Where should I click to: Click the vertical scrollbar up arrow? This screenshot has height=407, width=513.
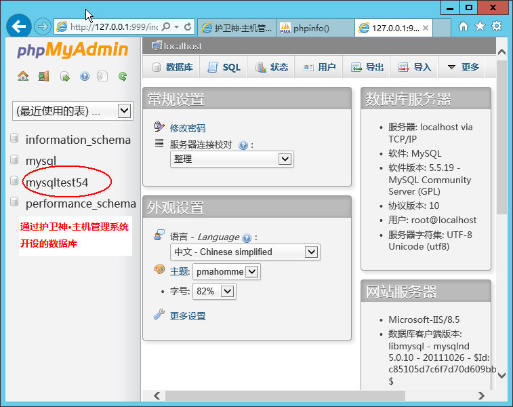click(501, 52)
